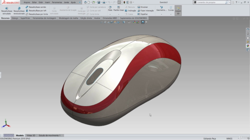Image resolution: width=250 pixels, height=140 pixels.
Task: Click the Print icon
Action: click(x=104, y=2)
